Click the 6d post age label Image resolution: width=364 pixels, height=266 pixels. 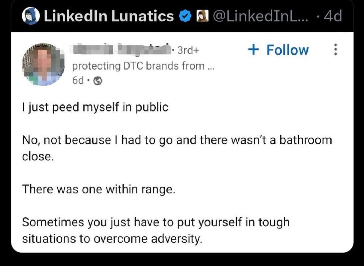(x=78, y=81)
